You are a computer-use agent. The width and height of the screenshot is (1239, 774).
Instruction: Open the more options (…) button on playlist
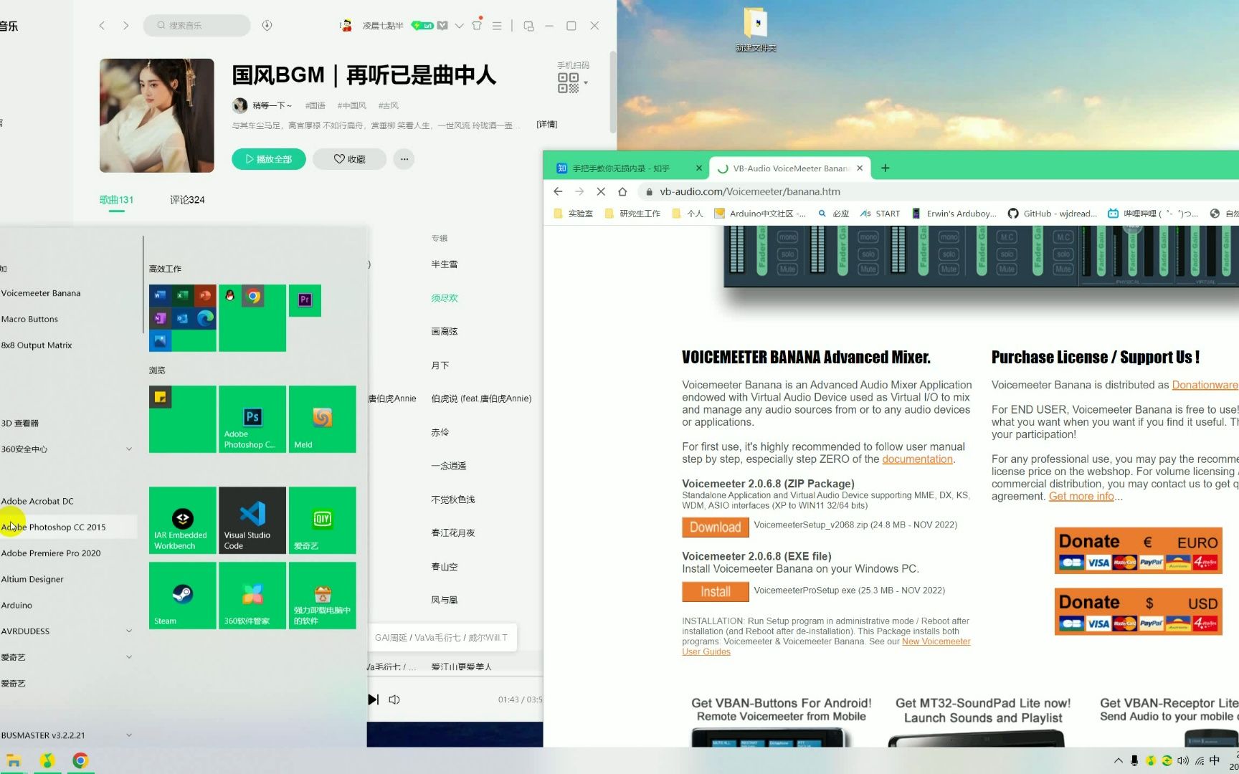point(404,159)
